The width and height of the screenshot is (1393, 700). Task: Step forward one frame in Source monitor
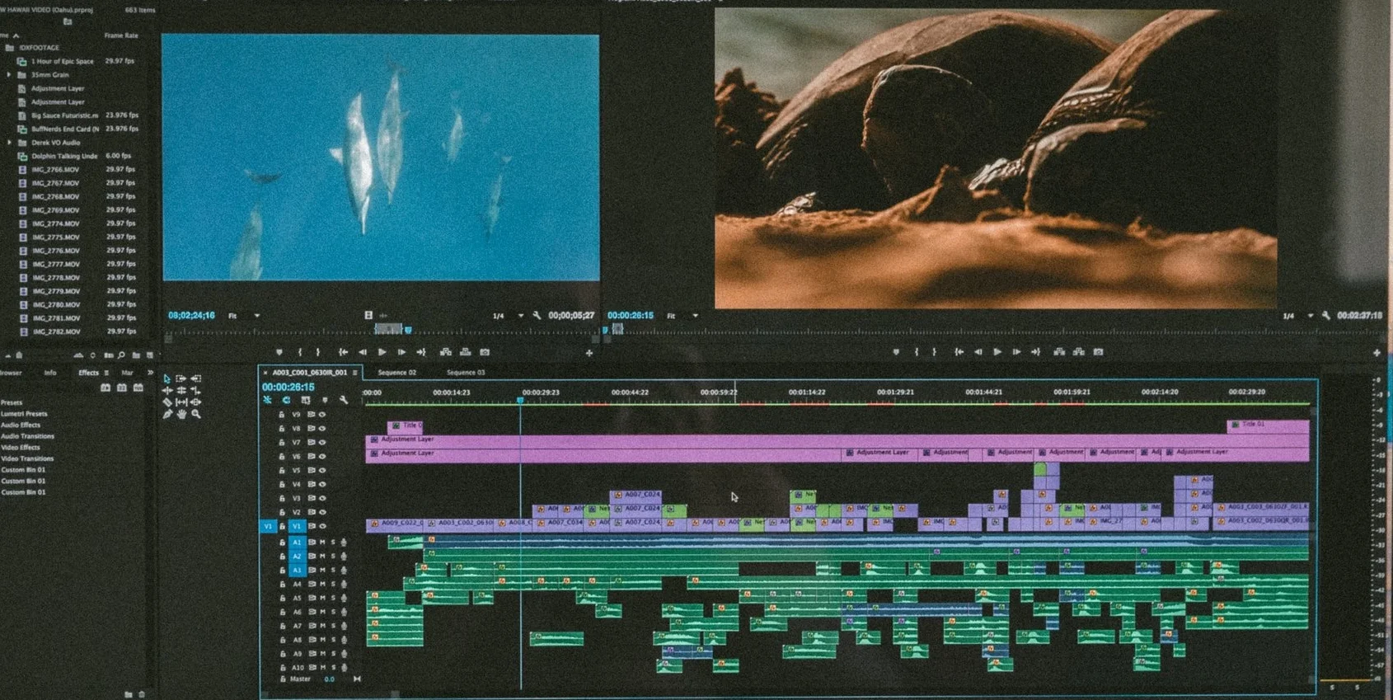402,352
